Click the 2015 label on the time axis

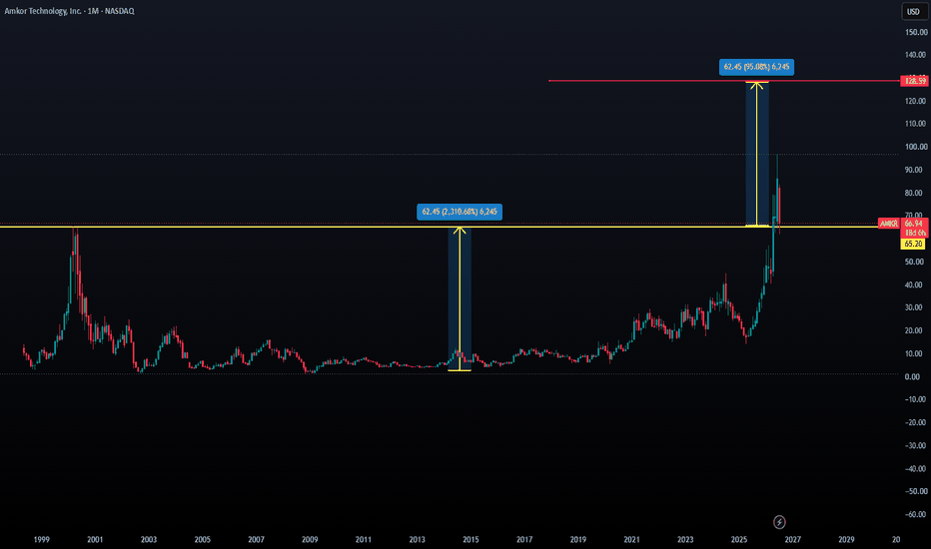point(470,539)
